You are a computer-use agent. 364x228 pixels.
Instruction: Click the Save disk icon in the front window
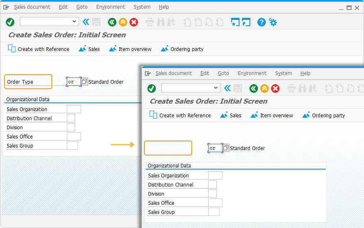pos(238,88)
